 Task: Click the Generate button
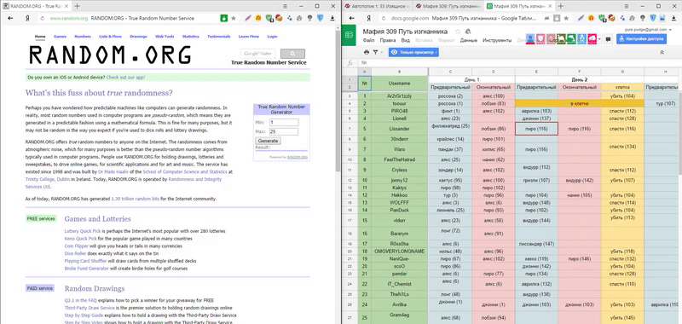pos(268,141)
